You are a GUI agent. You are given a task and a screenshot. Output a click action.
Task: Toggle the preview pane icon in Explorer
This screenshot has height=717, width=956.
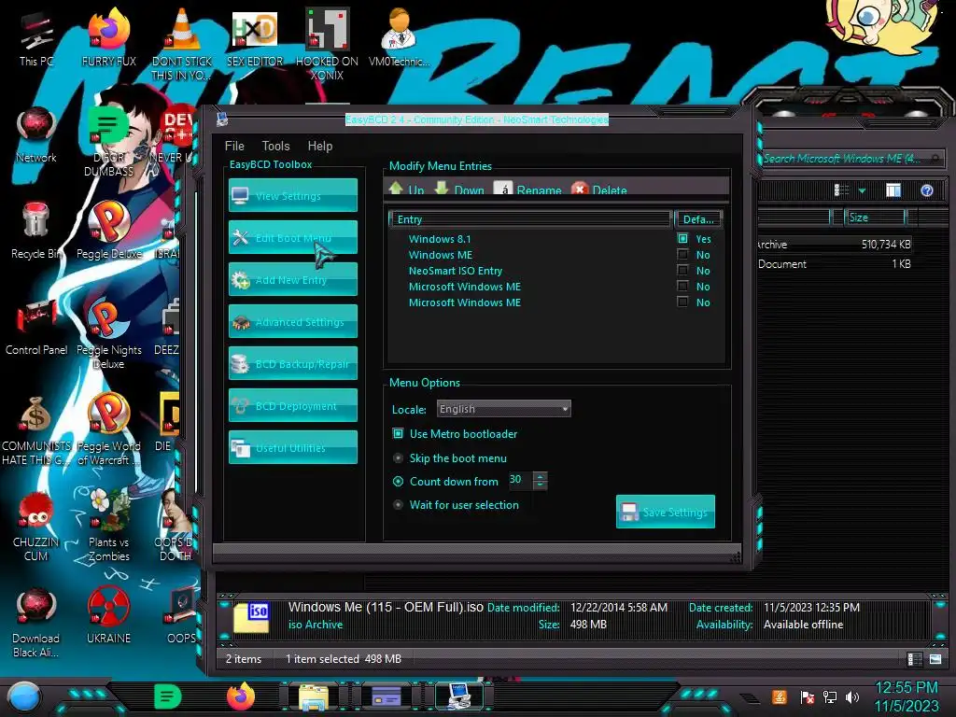tap(893, 190)
